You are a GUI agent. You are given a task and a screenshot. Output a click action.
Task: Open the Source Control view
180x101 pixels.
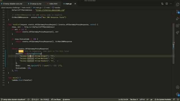tap(177, 12)
